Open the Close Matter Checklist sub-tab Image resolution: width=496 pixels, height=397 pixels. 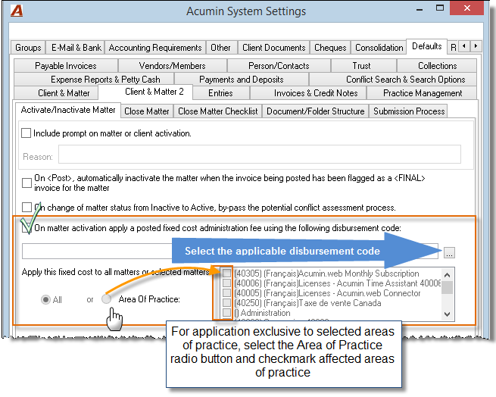218,111
